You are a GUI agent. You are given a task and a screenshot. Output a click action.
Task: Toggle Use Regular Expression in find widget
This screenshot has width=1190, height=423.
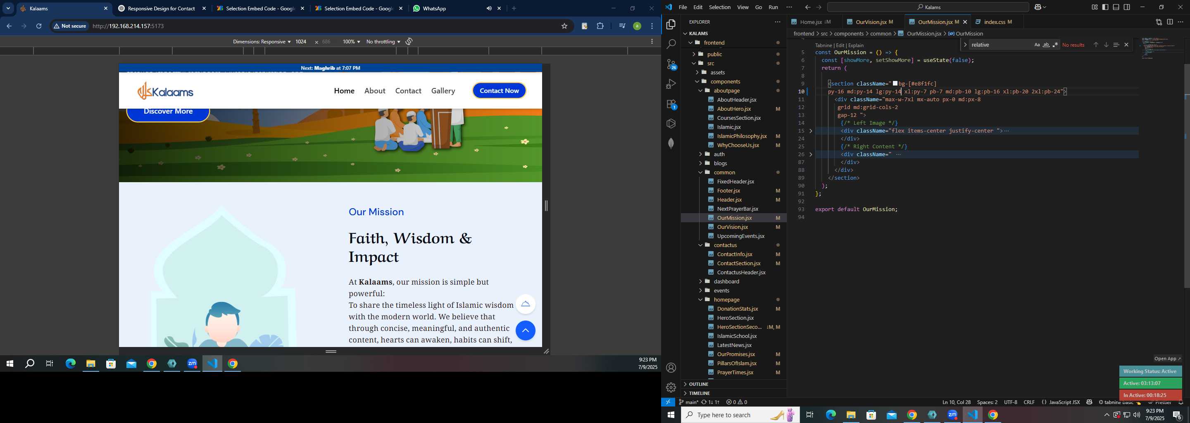tap(1055, 45)
